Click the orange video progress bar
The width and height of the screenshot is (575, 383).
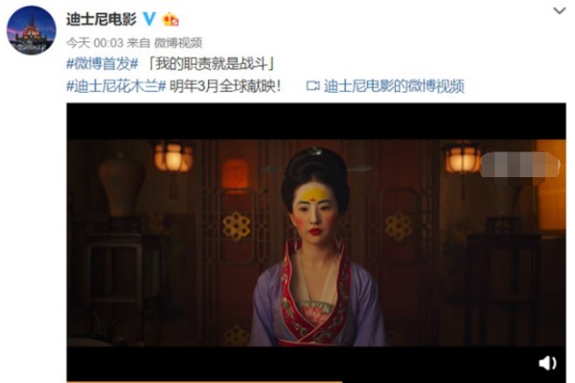(204, 381)
